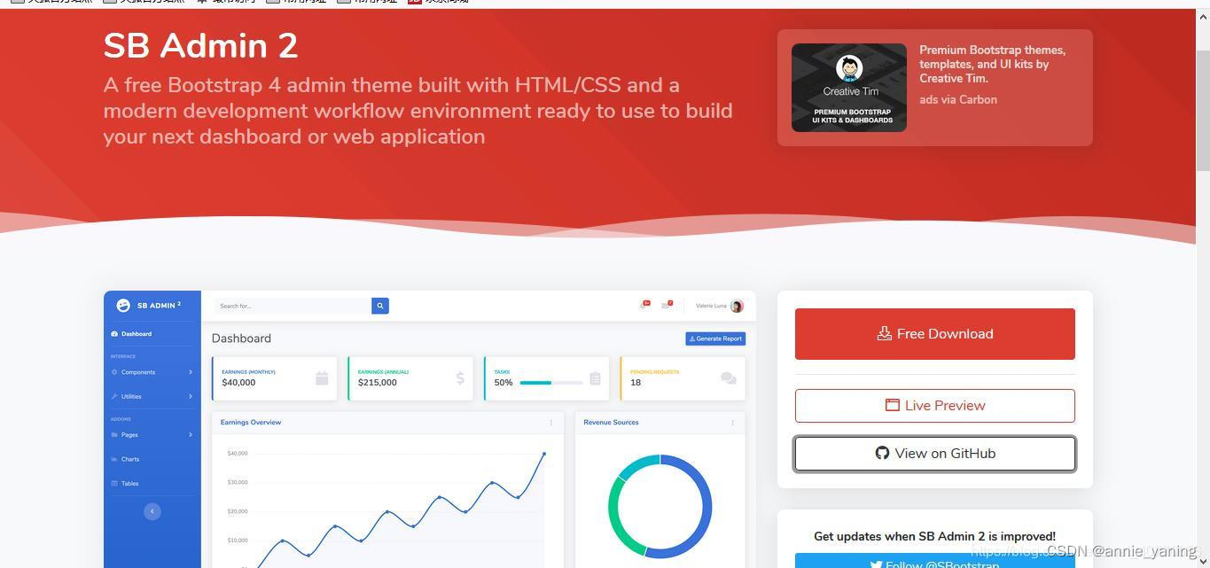Image resolution: width=1210 pixels, height=568 pixels.
Task: Click the Tasks 50% progress bar
Action: 551,383
